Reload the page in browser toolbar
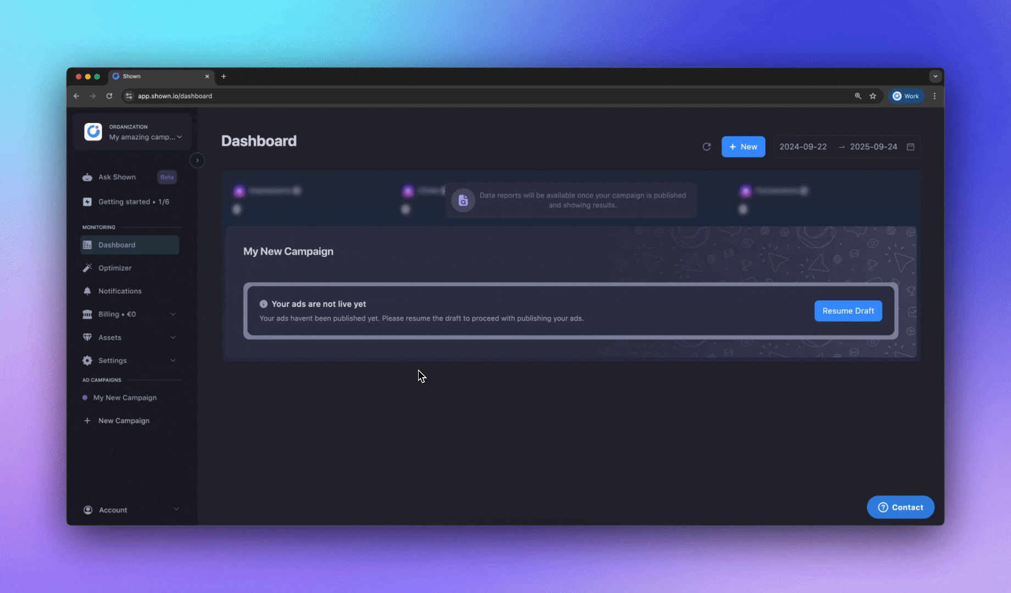This screenshot has height=593, width=1011. [109, 96]
